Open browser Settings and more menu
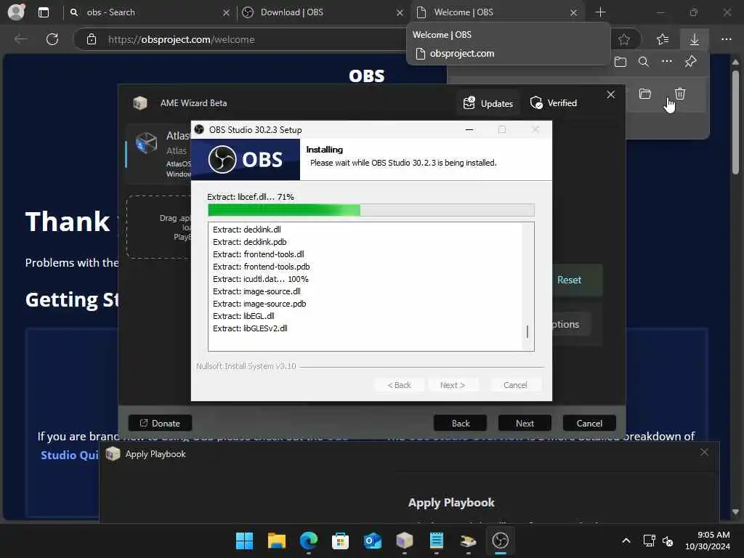The image size is (744, 558). coord(726,39)
